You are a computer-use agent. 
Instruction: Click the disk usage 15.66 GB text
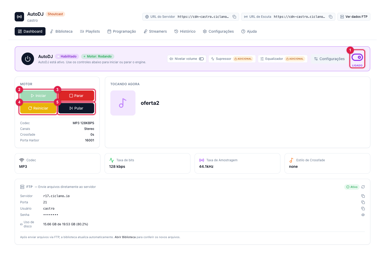coord(66,224)
